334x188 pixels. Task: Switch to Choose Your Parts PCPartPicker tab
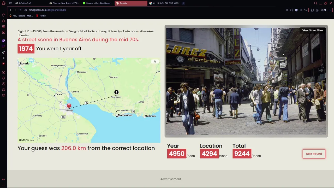(x=64, y=3)
